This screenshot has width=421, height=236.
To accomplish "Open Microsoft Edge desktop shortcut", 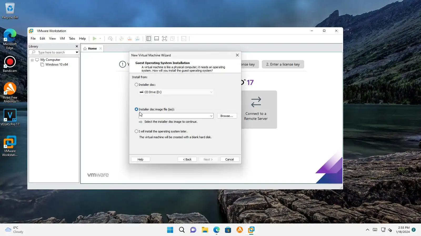I will pos(10,39).
